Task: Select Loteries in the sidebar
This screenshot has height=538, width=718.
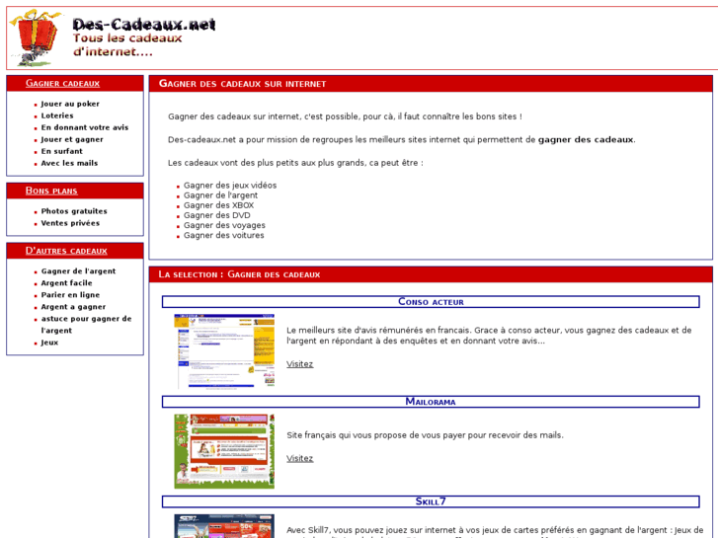Action: tap(57, 115)
